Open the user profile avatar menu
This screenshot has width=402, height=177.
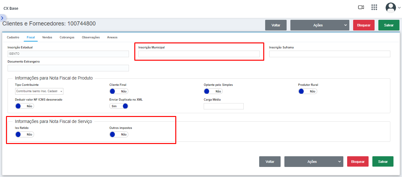coord(391,8)
